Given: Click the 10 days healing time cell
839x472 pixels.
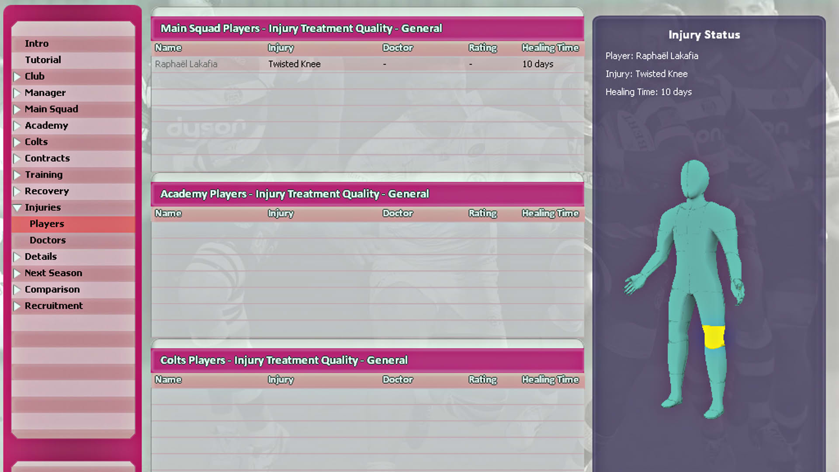Looking at the screenshot, I should click(538, 64).
